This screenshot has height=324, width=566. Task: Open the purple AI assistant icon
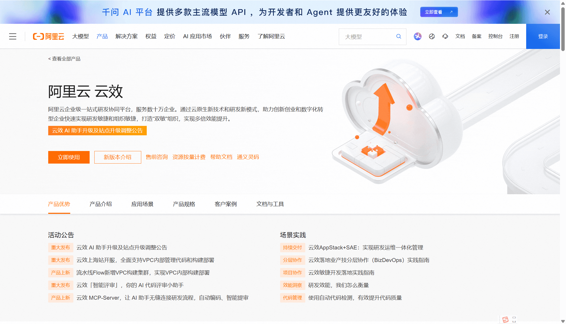click(x=418, y=36)
